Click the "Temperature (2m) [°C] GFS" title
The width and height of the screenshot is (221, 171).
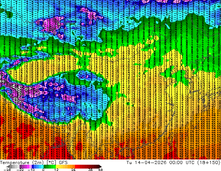click(x=34, y=163)
